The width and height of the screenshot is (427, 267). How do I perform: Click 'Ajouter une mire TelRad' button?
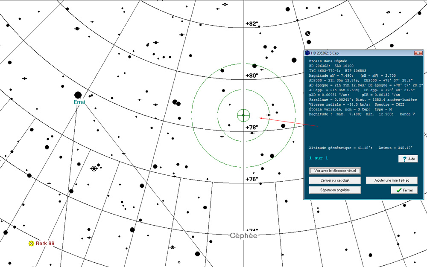[x=392, y=180]
